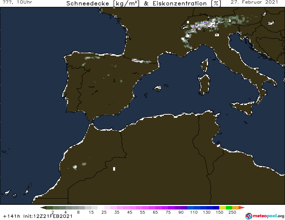Click legend value '90'
285x220 pixels.
(x=181, y=212)
